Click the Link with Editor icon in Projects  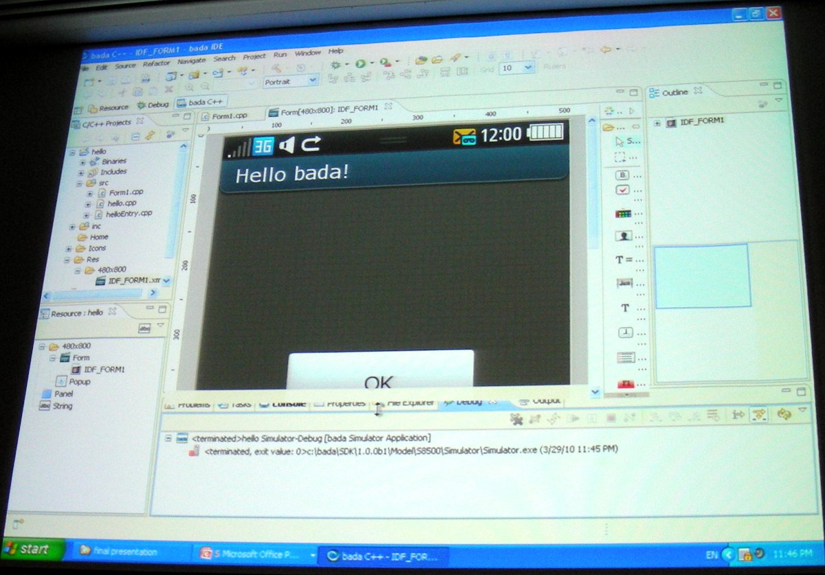(x=149, y=136)
